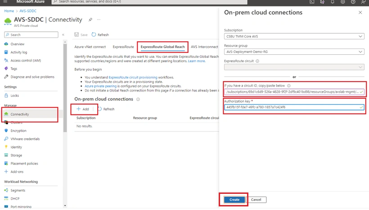Open ExpressRoute circuit provisioning link
The width and height of the screenshot is (369, 210).
[133, 77]
